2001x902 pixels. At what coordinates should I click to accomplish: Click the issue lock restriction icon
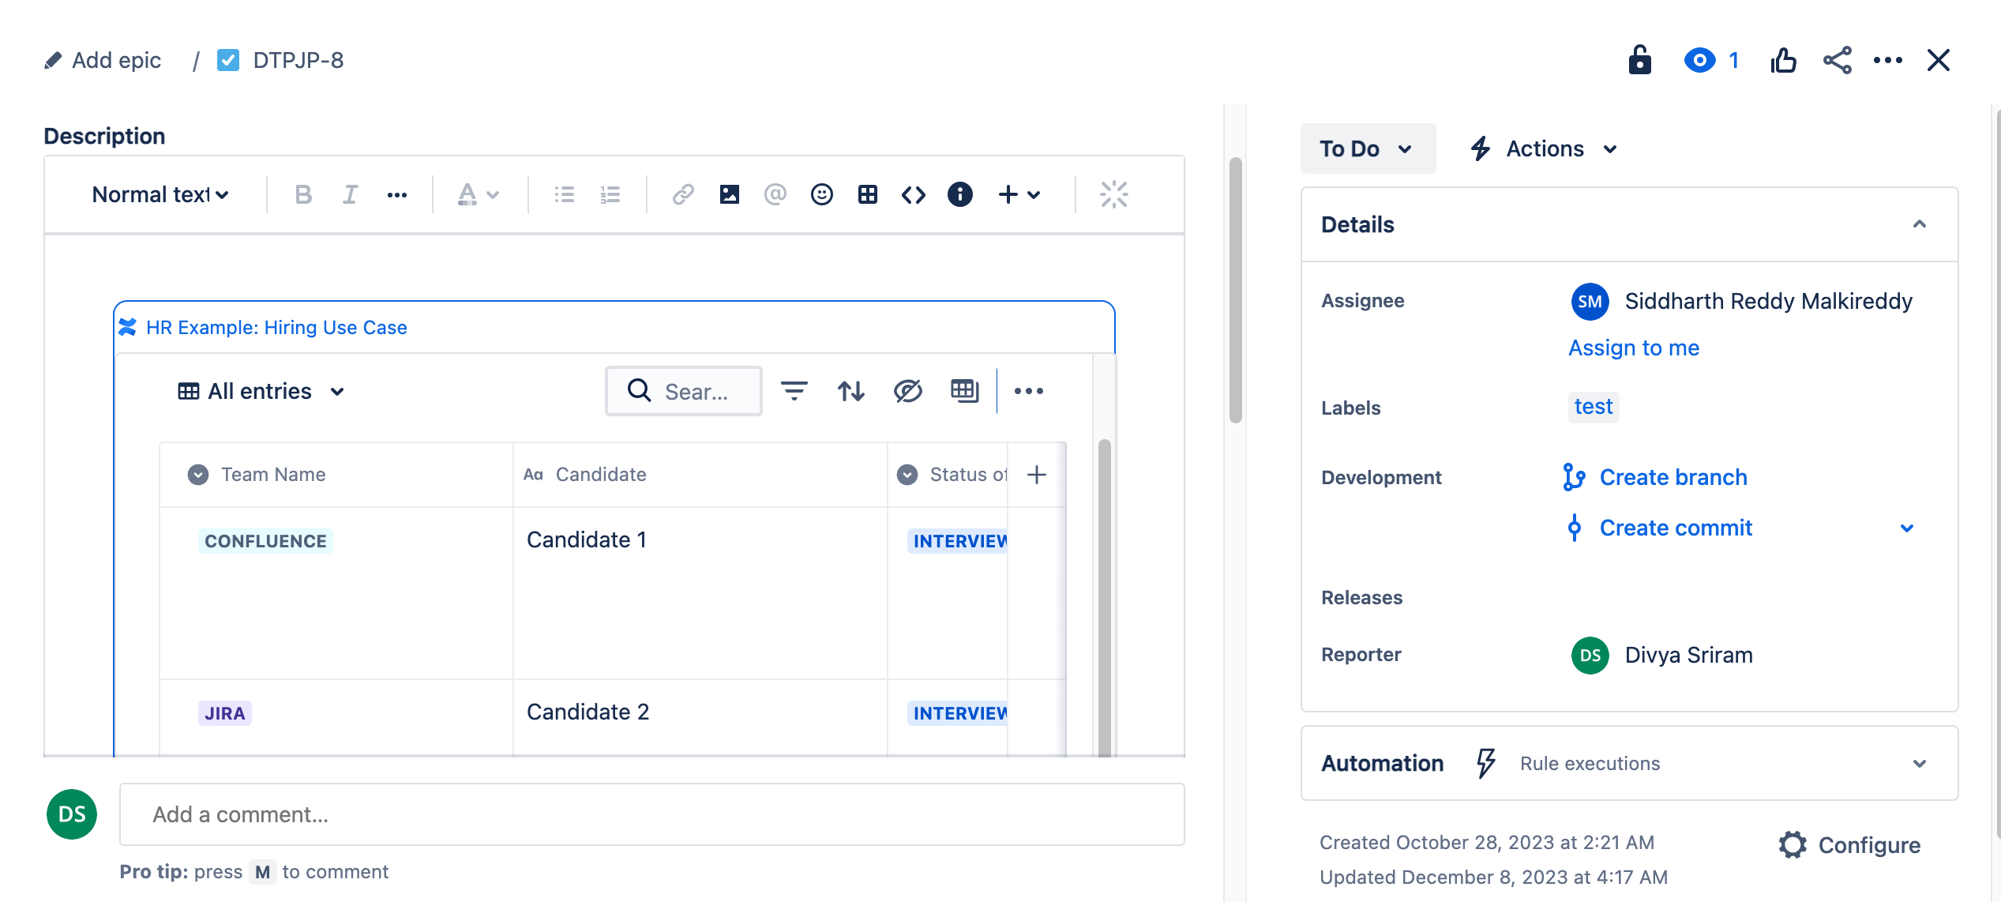[1640, 60]
